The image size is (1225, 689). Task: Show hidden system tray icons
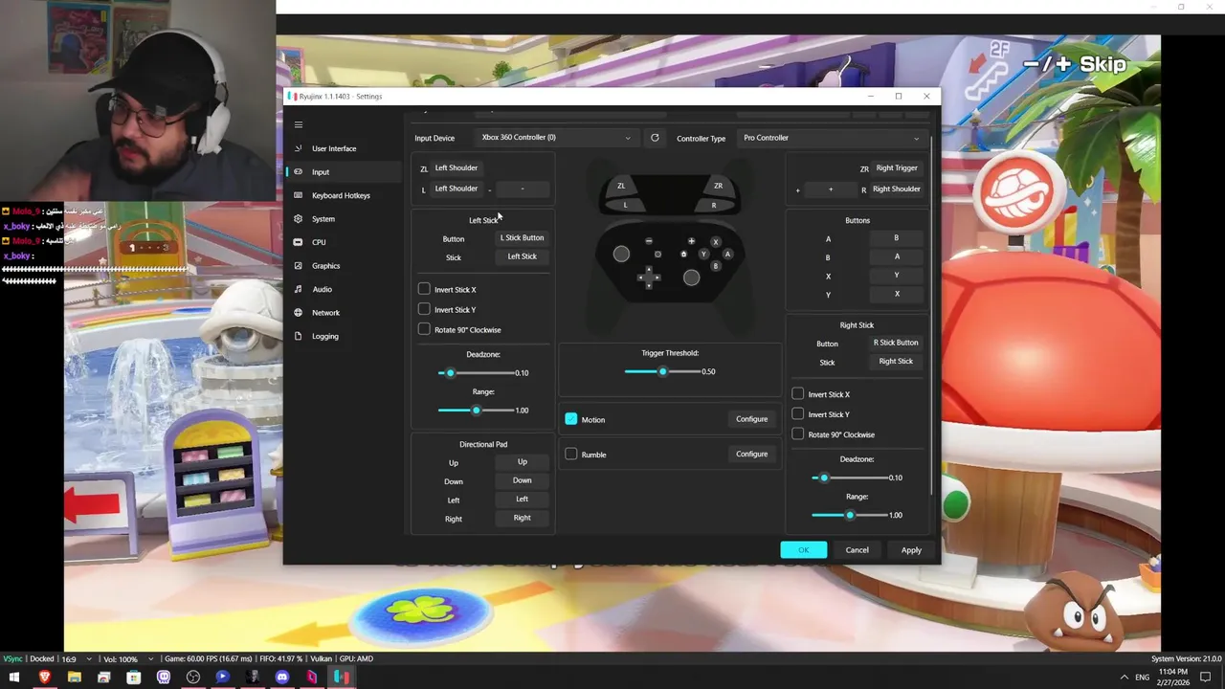click(1124, 678)
